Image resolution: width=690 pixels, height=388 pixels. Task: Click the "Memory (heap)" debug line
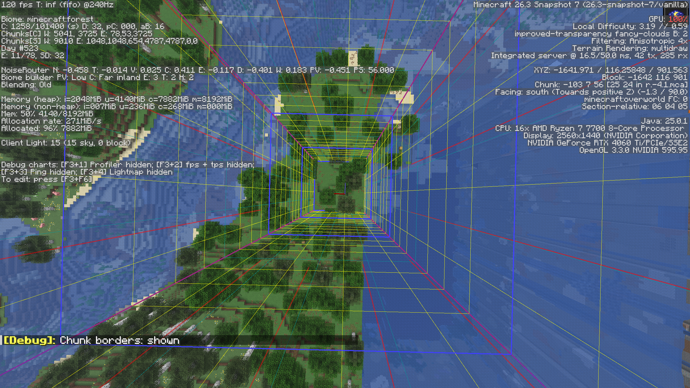tap(117, 99)
